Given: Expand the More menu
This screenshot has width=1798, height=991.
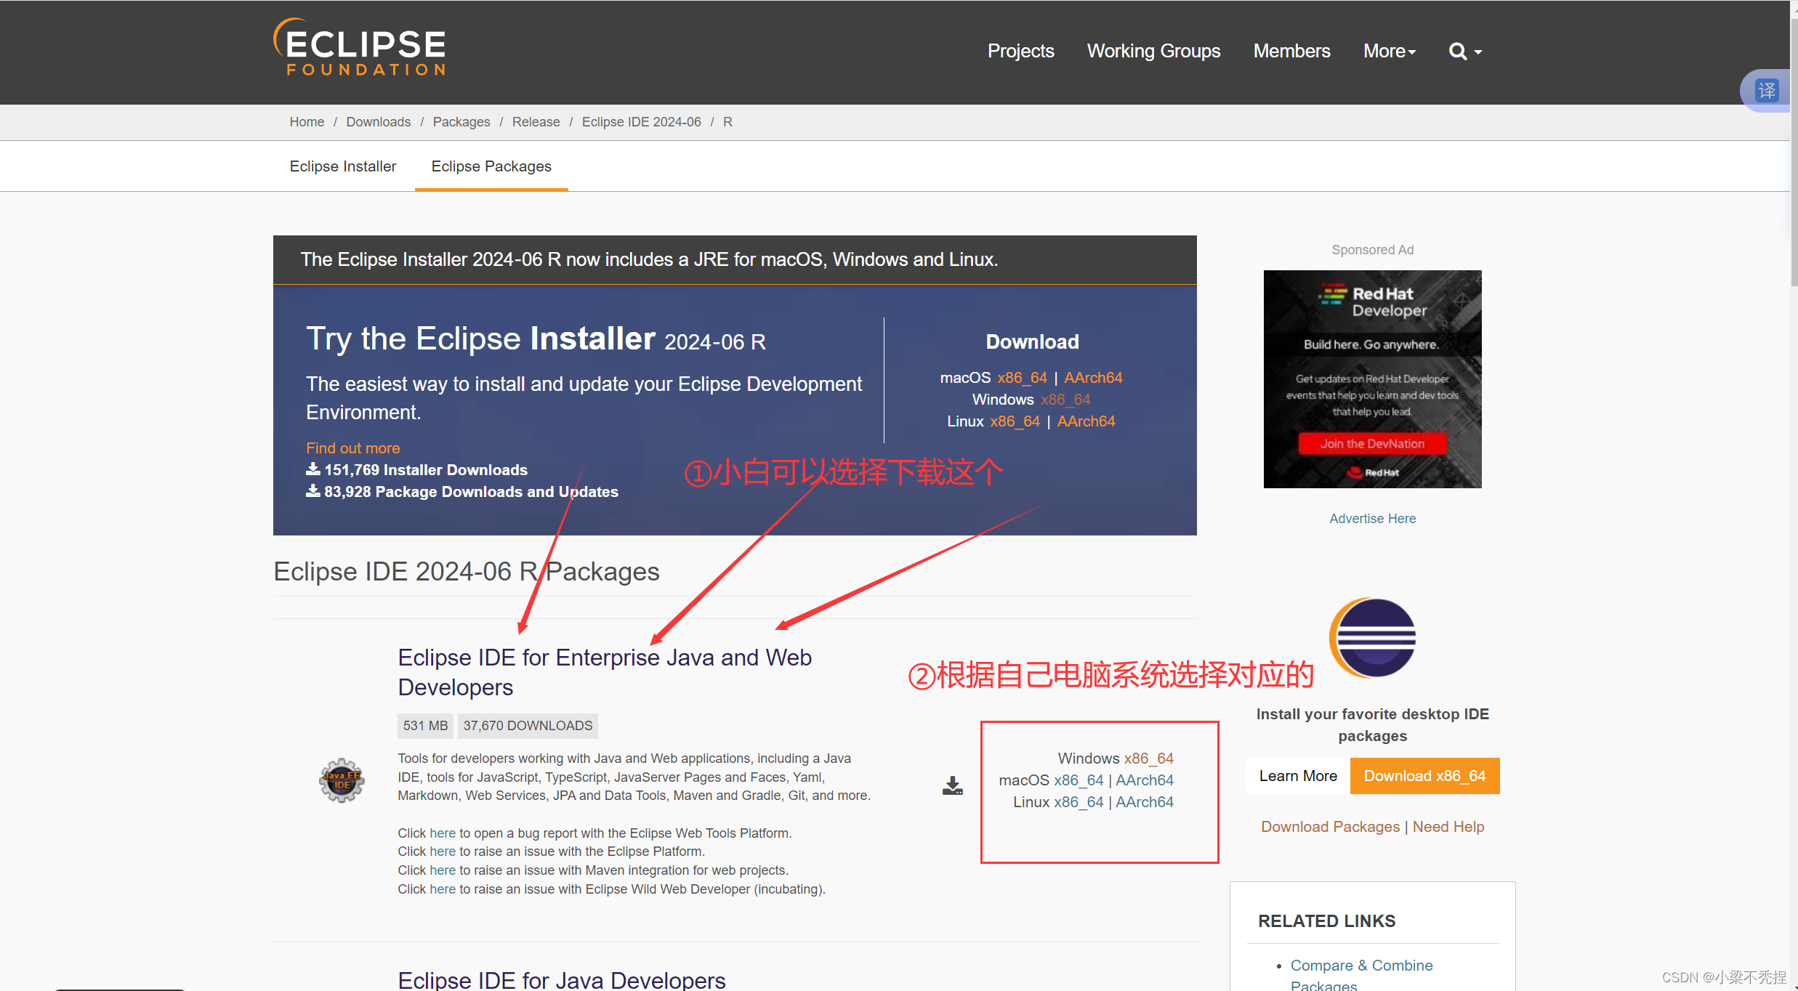Looking at the screenshot, I should click(x=1390, y=51).
